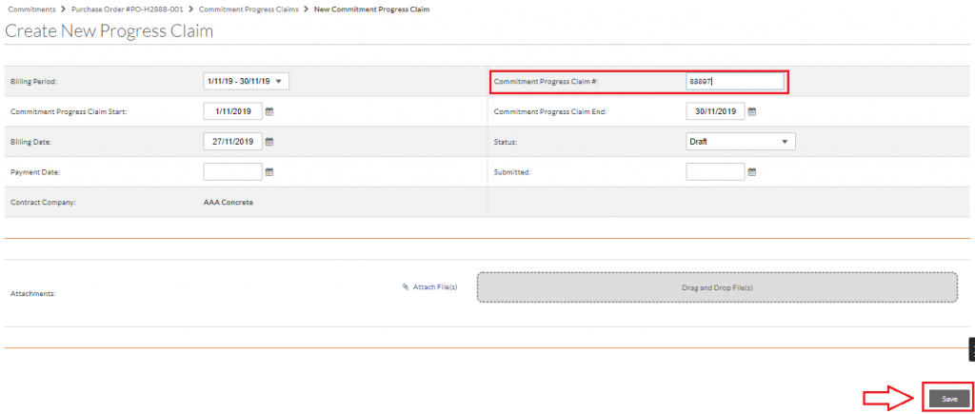Open calendar for Commitment Progress Claim Start

point(269,112)
